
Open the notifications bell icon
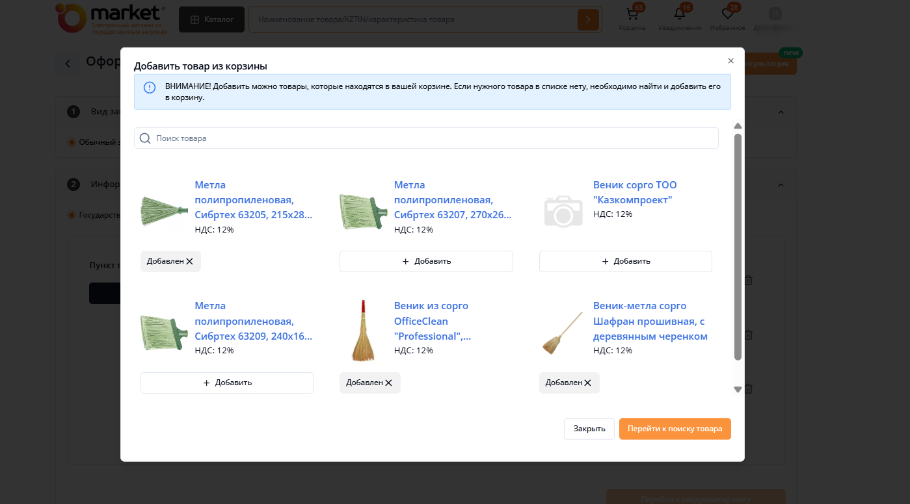(x=680, y=14)
